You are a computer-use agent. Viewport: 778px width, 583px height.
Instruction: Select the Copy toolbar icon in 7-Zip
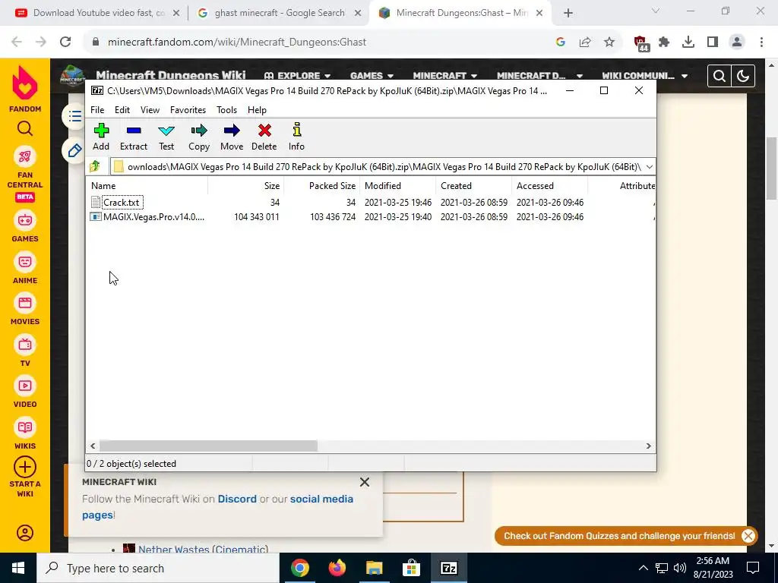tap(199, 137)
